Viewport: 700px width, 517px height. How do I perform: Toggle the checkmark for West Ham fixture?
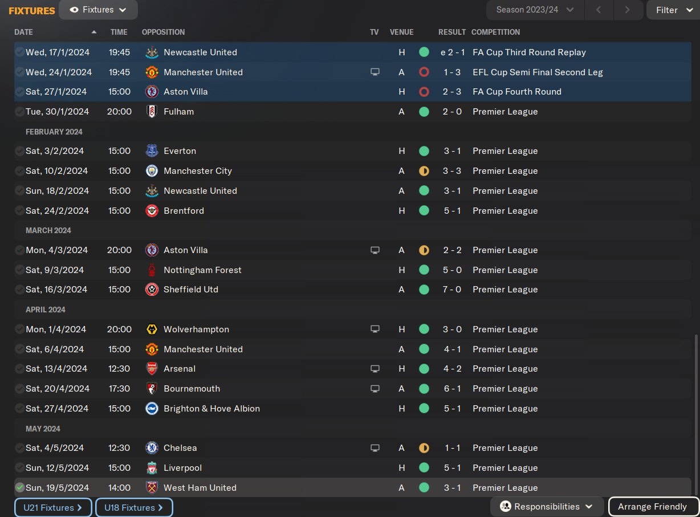coord(20,488)
